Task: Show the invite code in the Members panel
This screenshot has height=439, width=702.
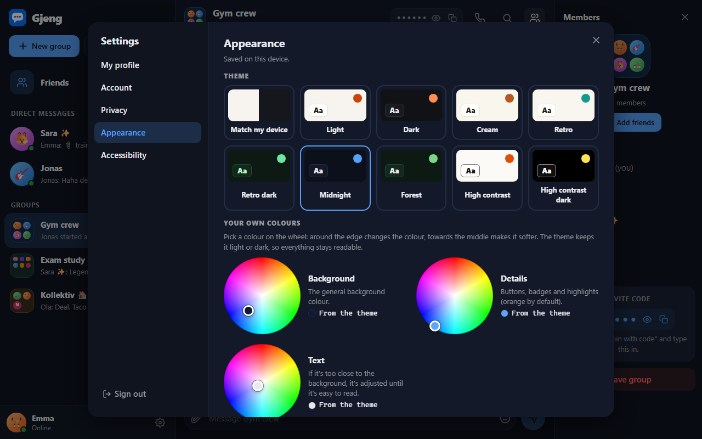Action: pyautogui.click(x=647, y=319)
